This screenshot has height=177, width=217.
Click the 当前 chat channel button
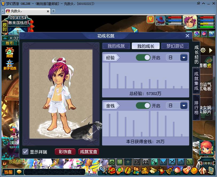coord(8,172)
